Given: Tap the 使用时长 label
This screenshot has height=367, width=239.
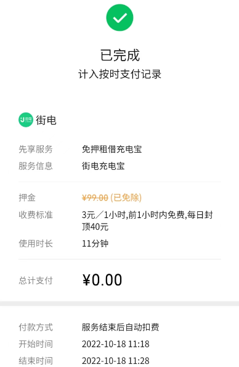Looking at the screenshot, I should (36, 243).
